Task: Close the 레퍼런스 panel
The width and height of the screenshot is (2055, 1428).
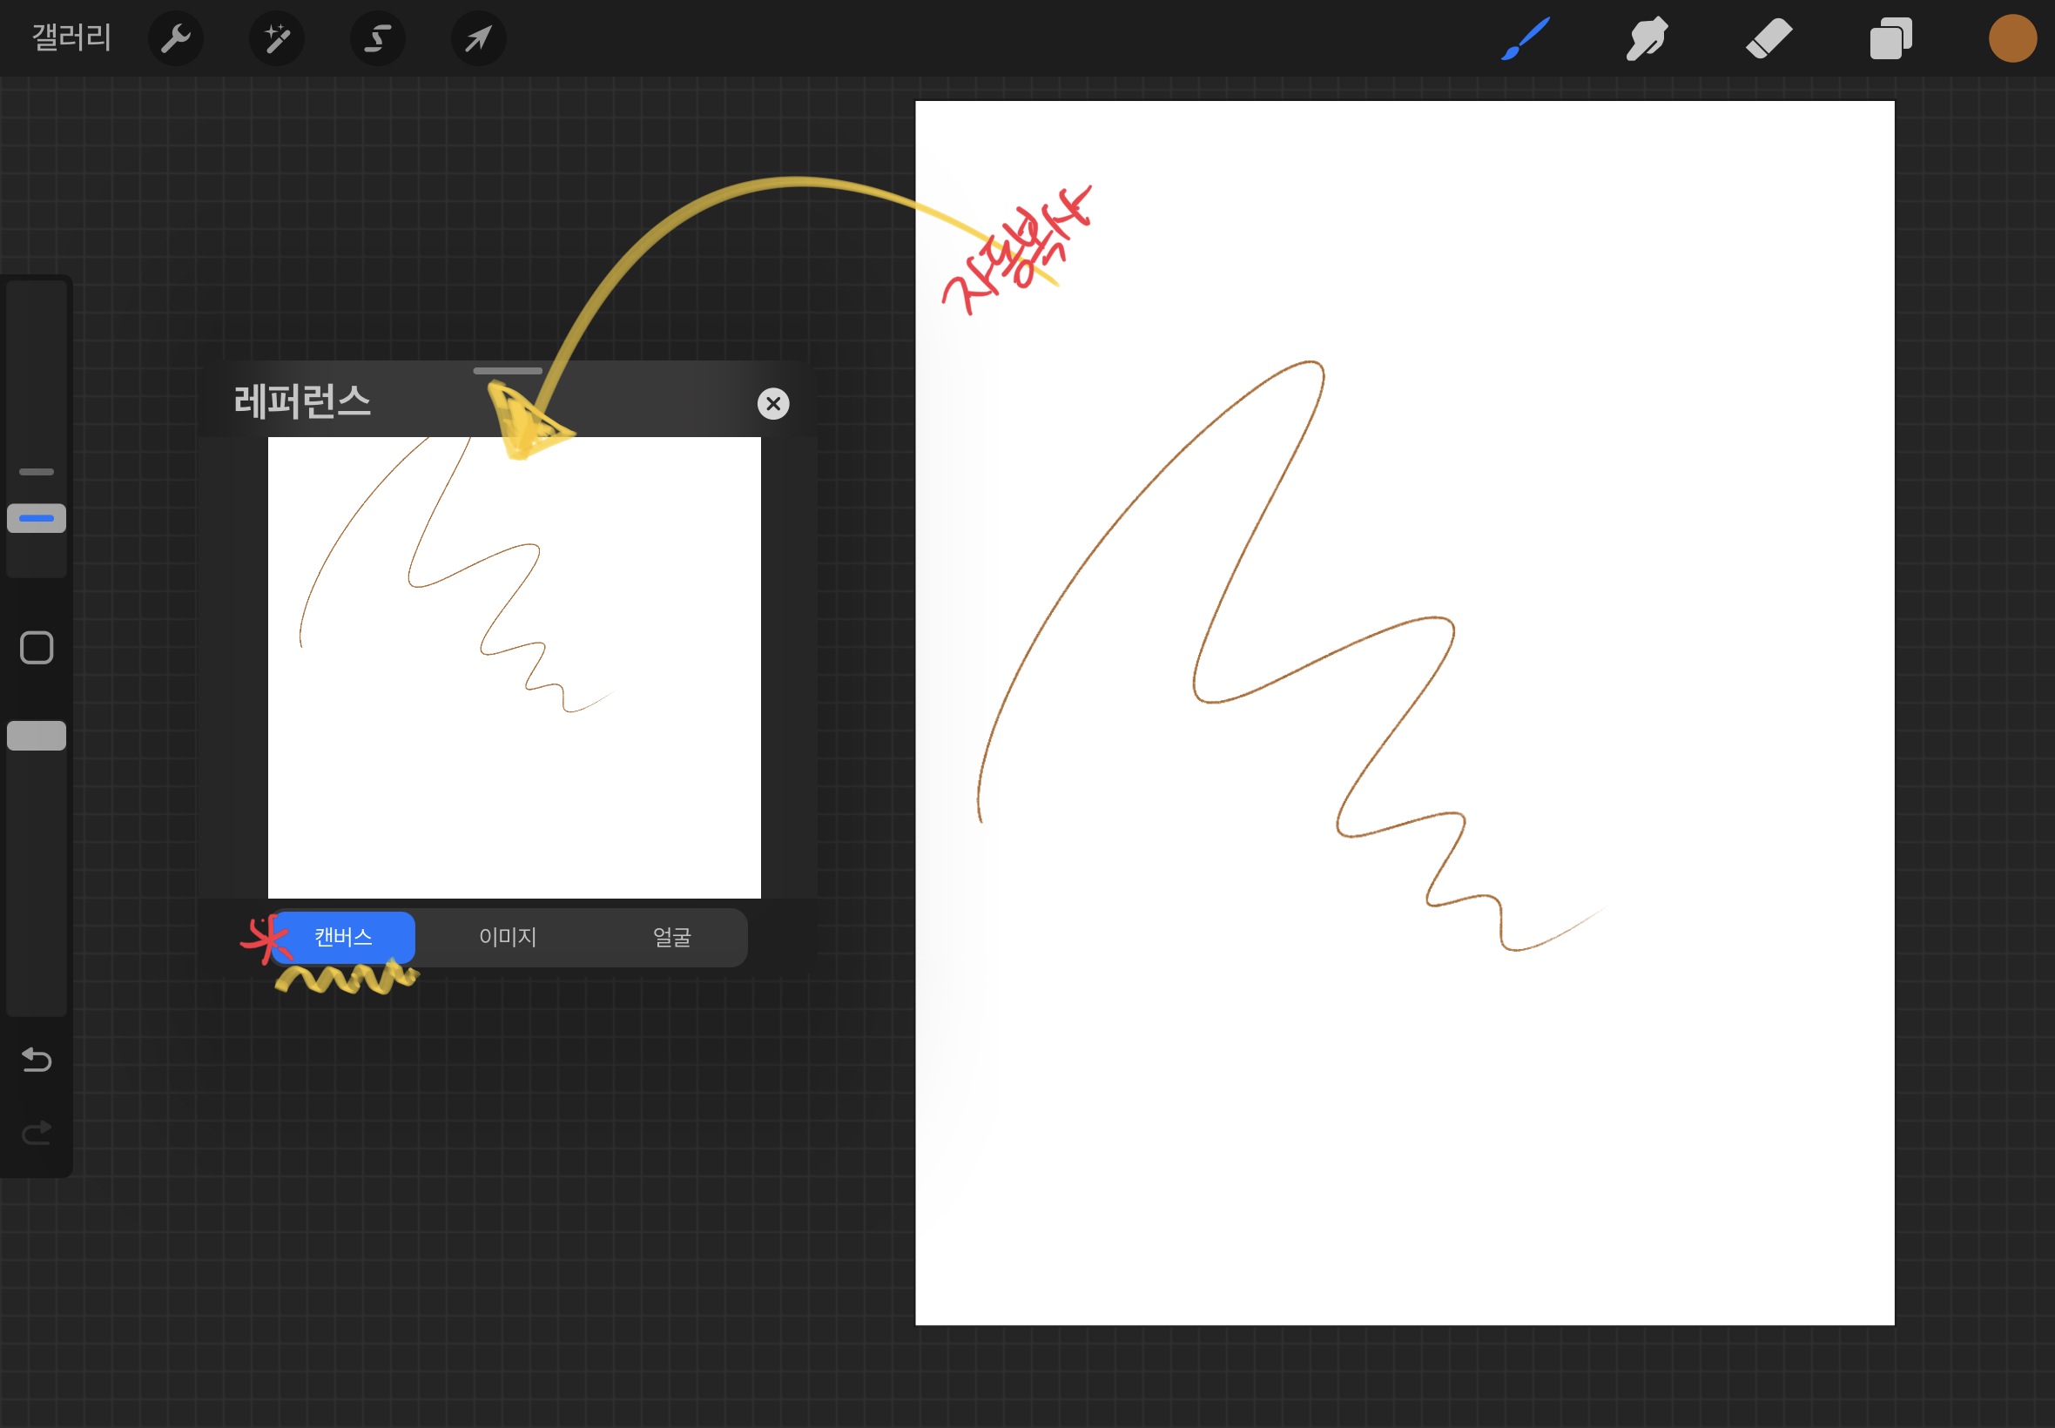Action: pyautogui.click(x=773, y=403)
